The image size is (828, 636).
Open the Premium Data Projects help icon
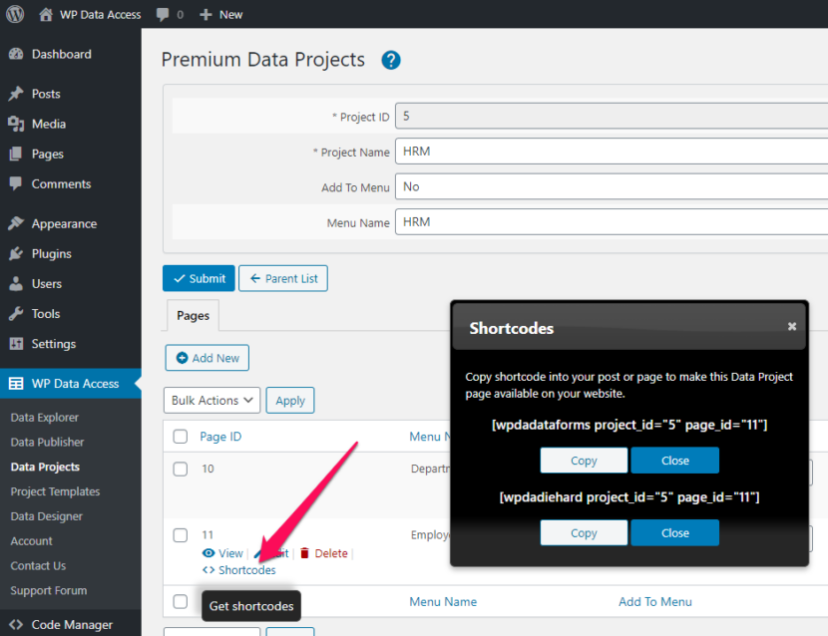click(390, 60)
